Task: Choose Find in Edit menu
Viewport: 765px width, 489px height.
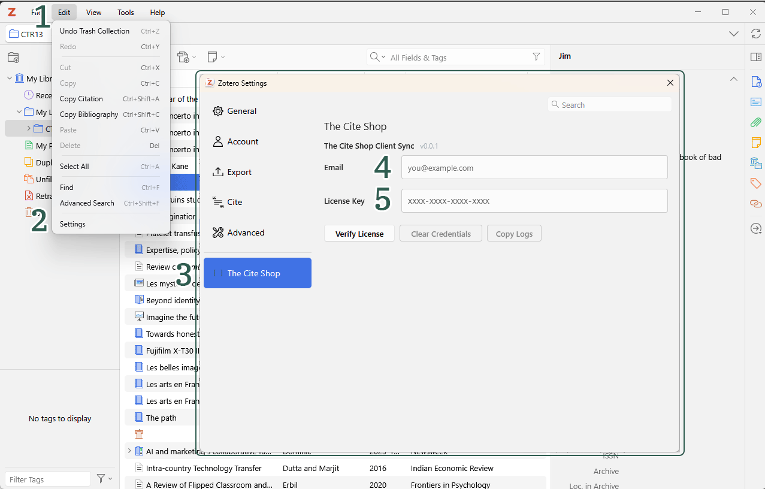Action: [111, 188]
